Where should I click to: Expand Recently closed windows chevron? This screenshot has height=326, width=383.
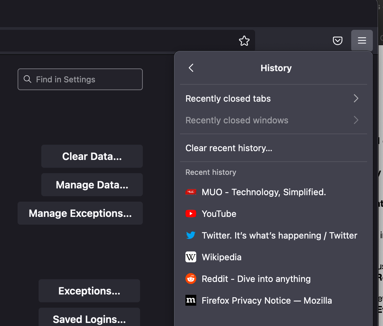pos(356,120)
